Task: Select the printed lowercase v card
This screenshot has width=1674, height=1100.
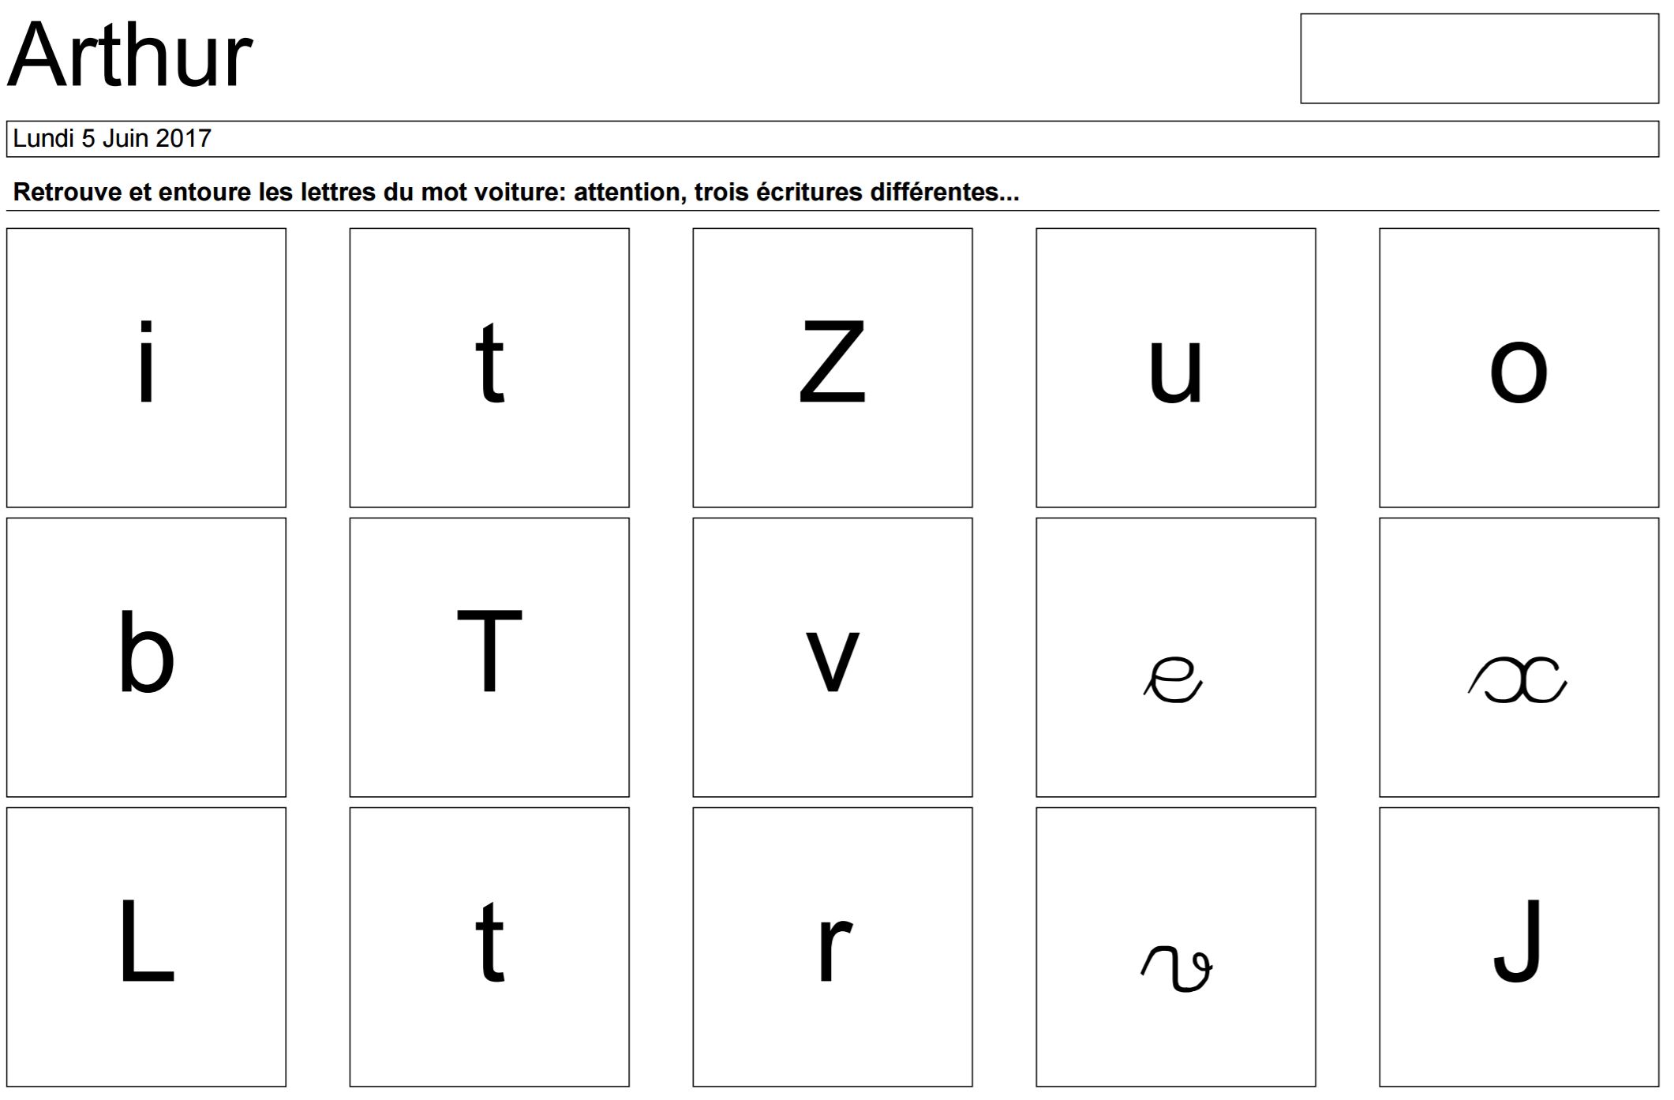Action: click(x=832, y=657)
